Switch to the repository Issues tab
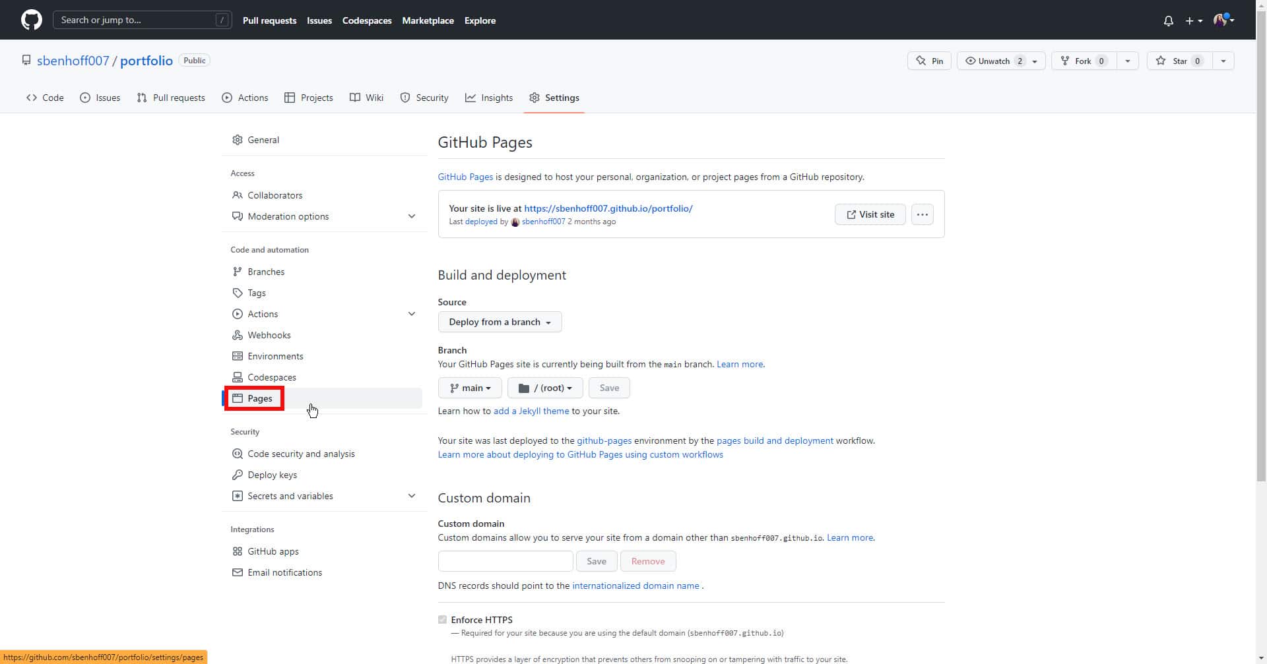Image resolution: width=1267 pixels, height=664 pixels. [100, 98]
